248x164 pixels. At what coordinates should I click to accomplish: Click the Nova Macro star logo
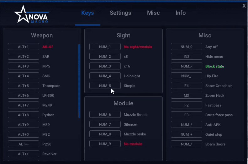31,14
